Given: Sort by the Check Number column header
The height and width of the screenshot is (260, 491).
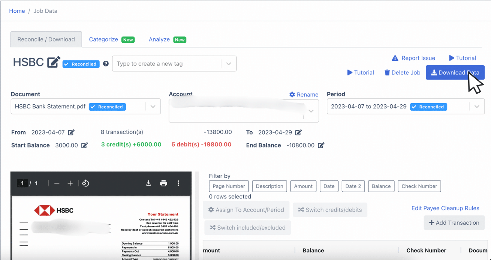Looking at the screenshot, I should 426,250.
